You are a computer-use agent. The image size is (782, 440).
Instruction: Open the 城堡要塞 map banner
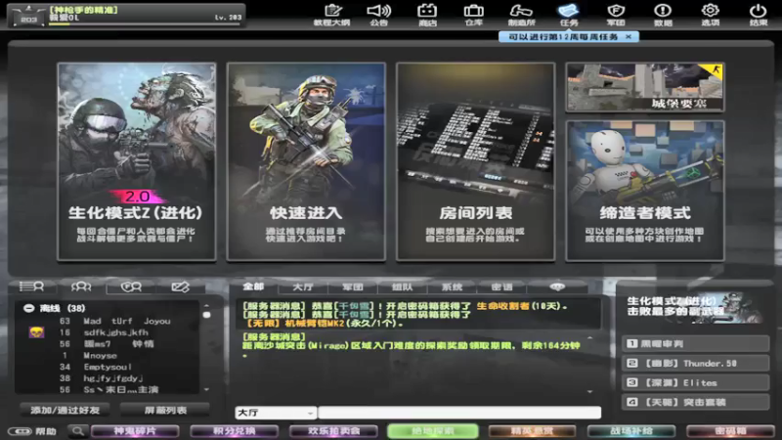click(x=645, y=87)
